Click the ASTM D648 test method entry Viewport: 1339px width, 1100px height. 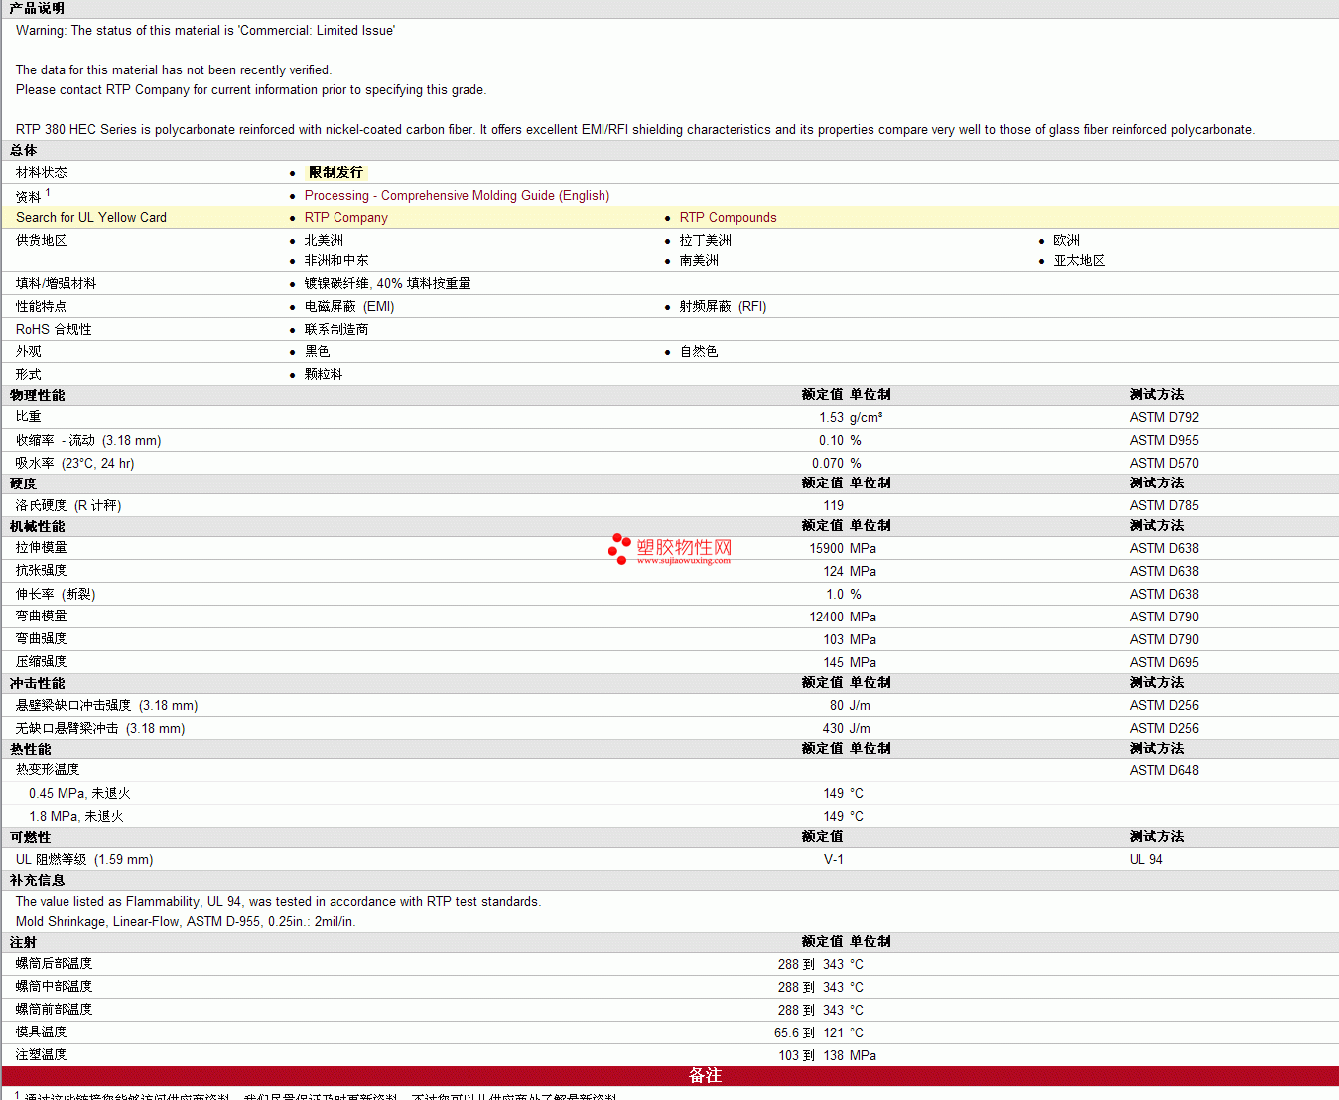(1163, 771)
